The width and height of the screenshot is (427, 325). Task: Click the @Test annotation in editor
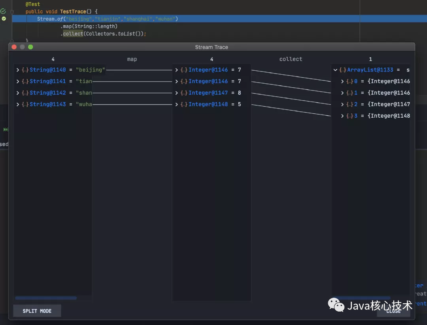point(33,4)
